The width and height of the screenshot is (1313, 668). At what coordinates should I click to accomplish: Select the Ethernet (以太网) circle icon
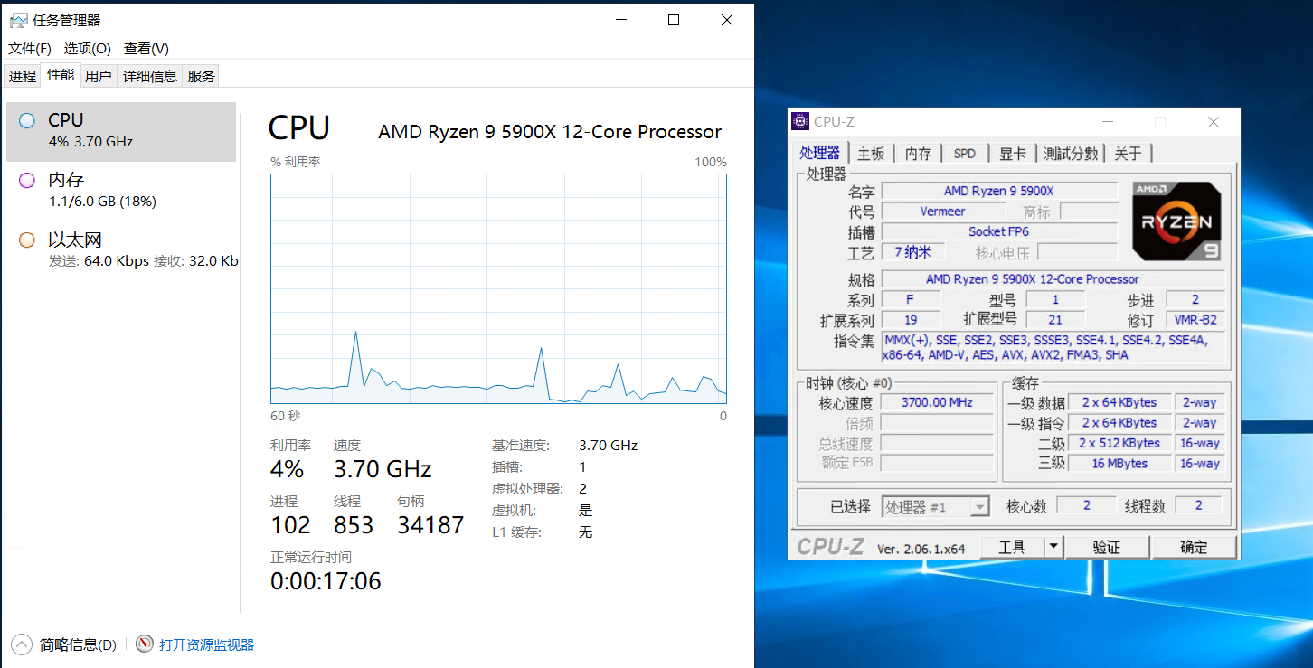coord(27,240)
